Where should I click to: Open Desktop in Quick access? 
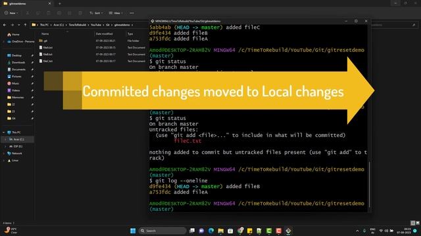(14, 55)
